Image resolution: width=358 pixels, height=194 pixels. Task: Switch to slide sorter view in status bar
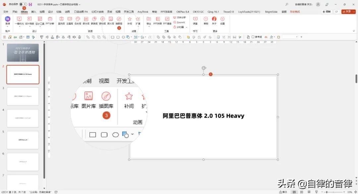point(301,192)
